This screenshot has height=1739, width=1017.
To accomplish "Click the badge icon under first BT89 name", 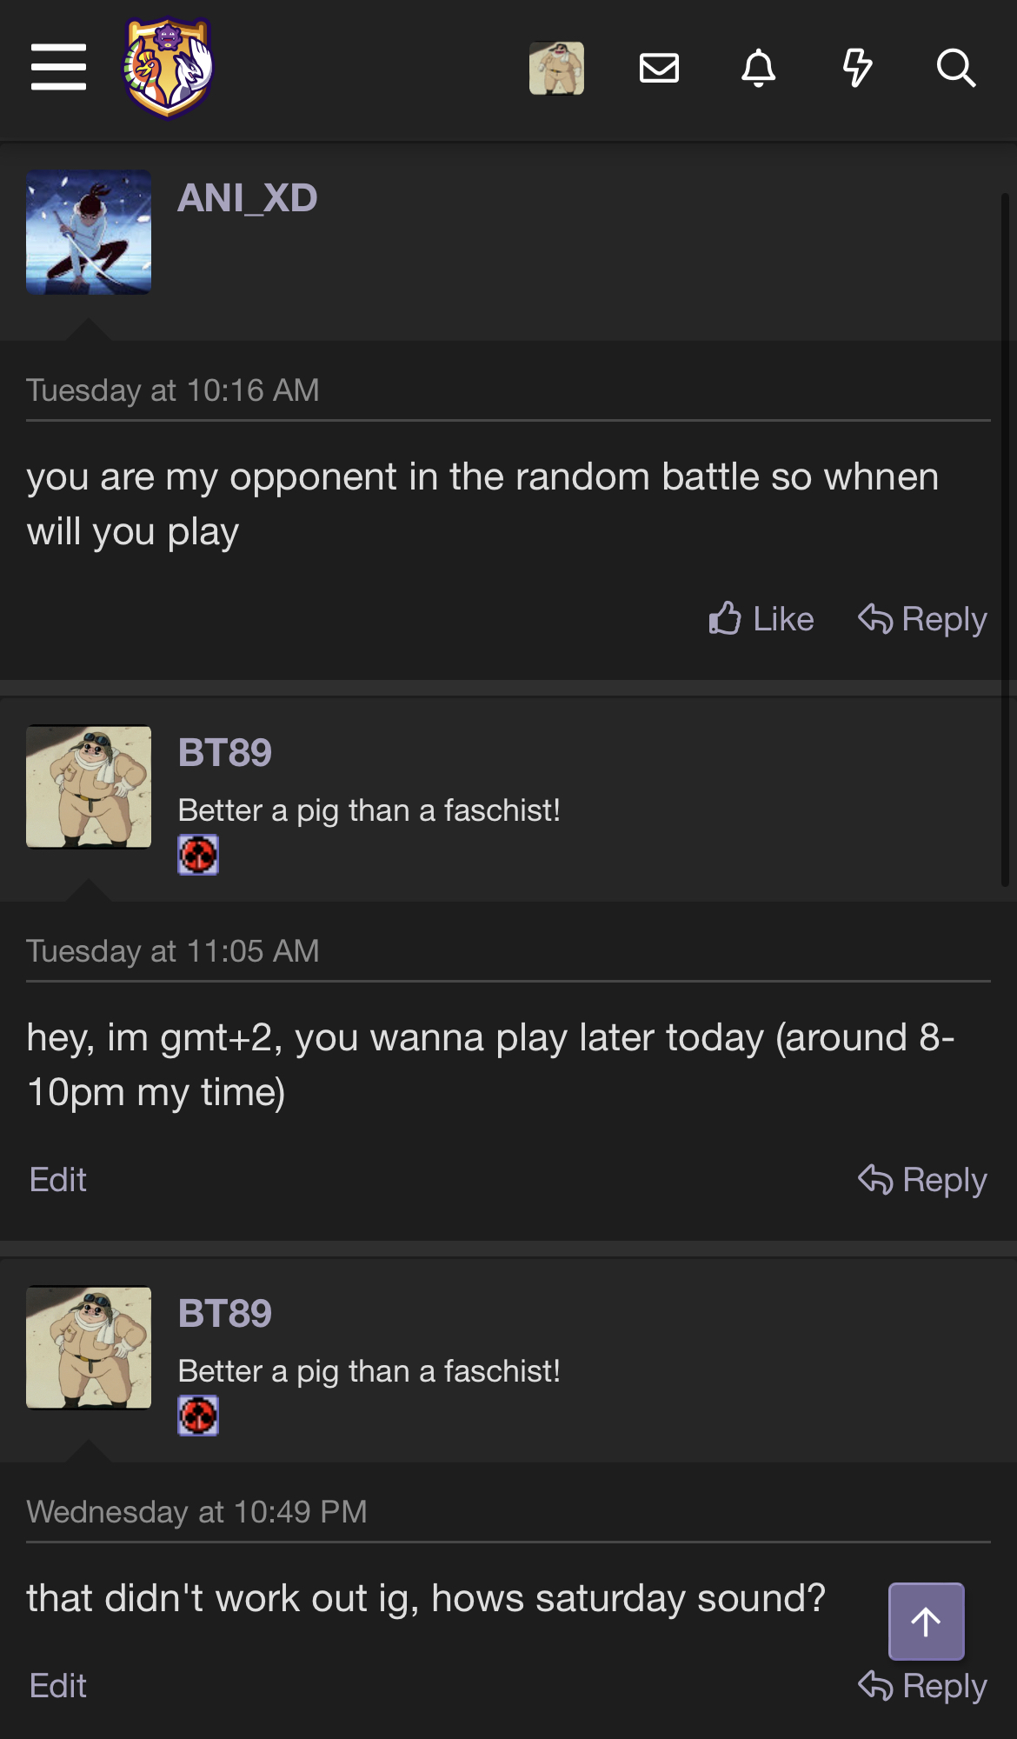I will pyautogui.click(x=198, y=855).
